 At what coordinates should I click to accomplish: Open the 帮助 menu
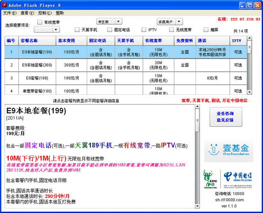click(x=60, y=13)
